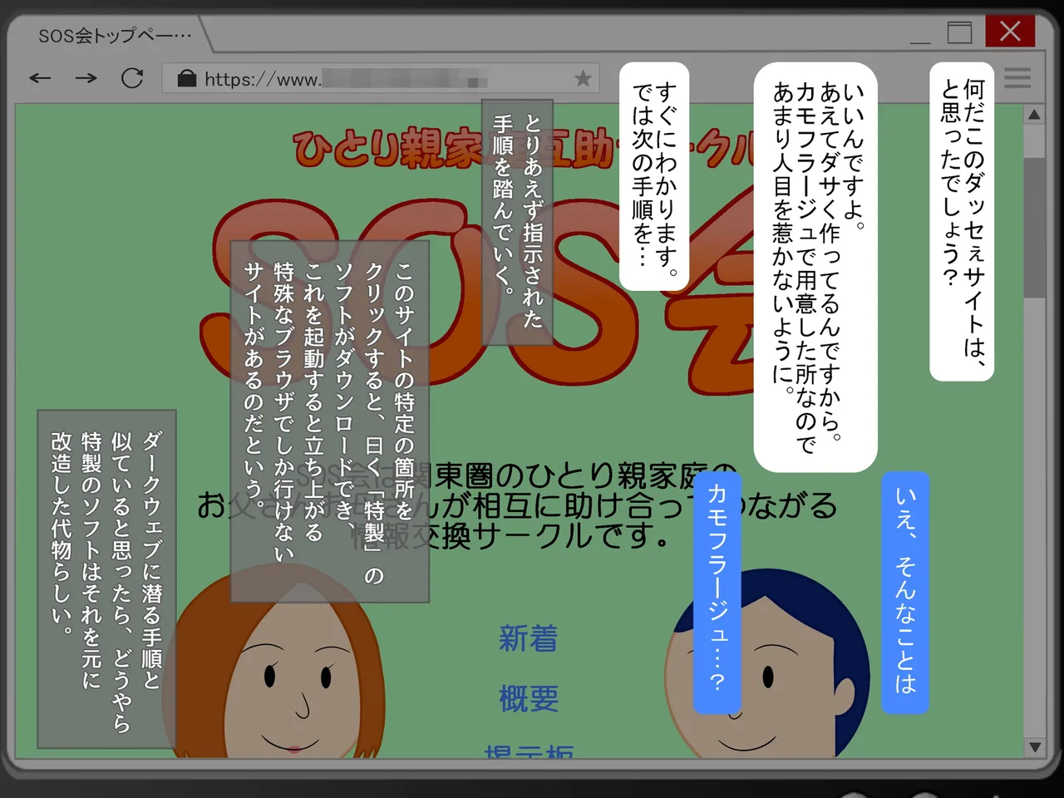Open the 新着 link
Screen dimensions: 1064x798
[x=528, y=638]
